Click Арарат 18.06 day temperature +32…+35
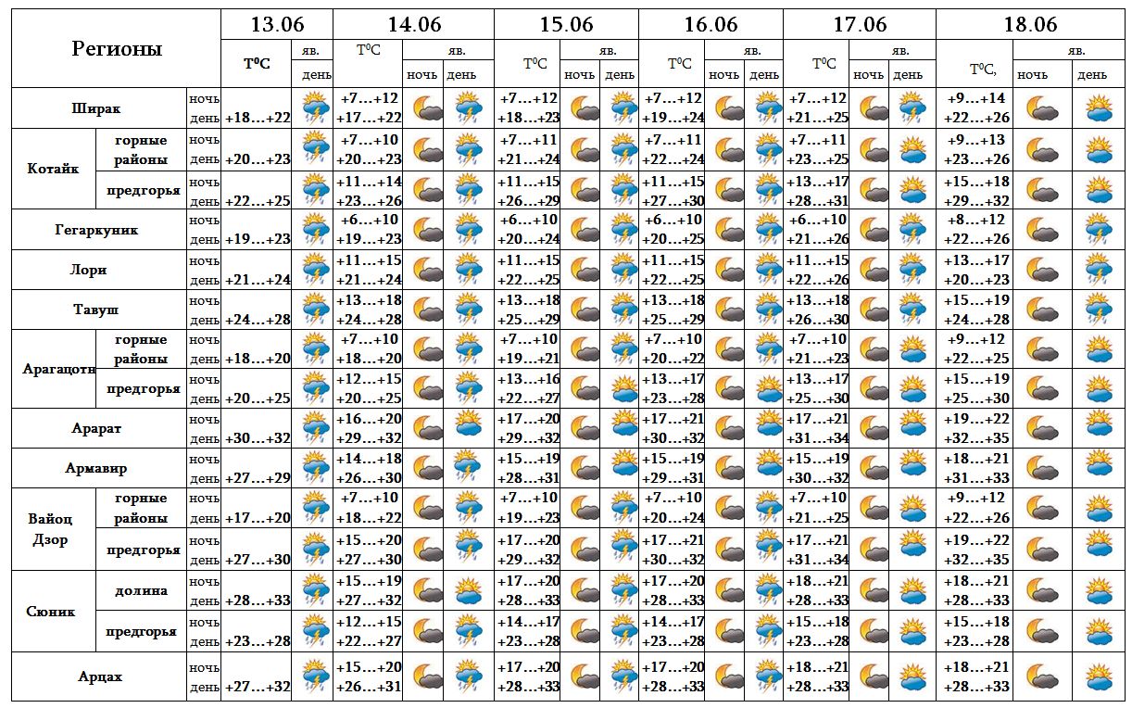 (975, 438)
